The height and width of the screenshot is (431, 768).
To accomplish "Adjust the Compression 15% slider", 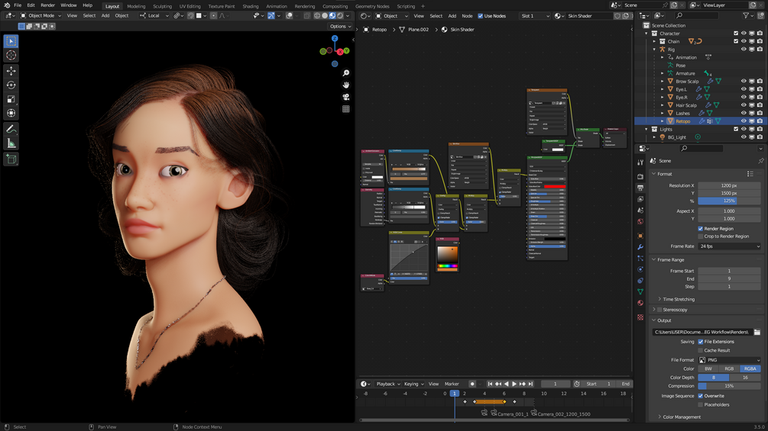I will pyautogui.click(x=729, y=386).
